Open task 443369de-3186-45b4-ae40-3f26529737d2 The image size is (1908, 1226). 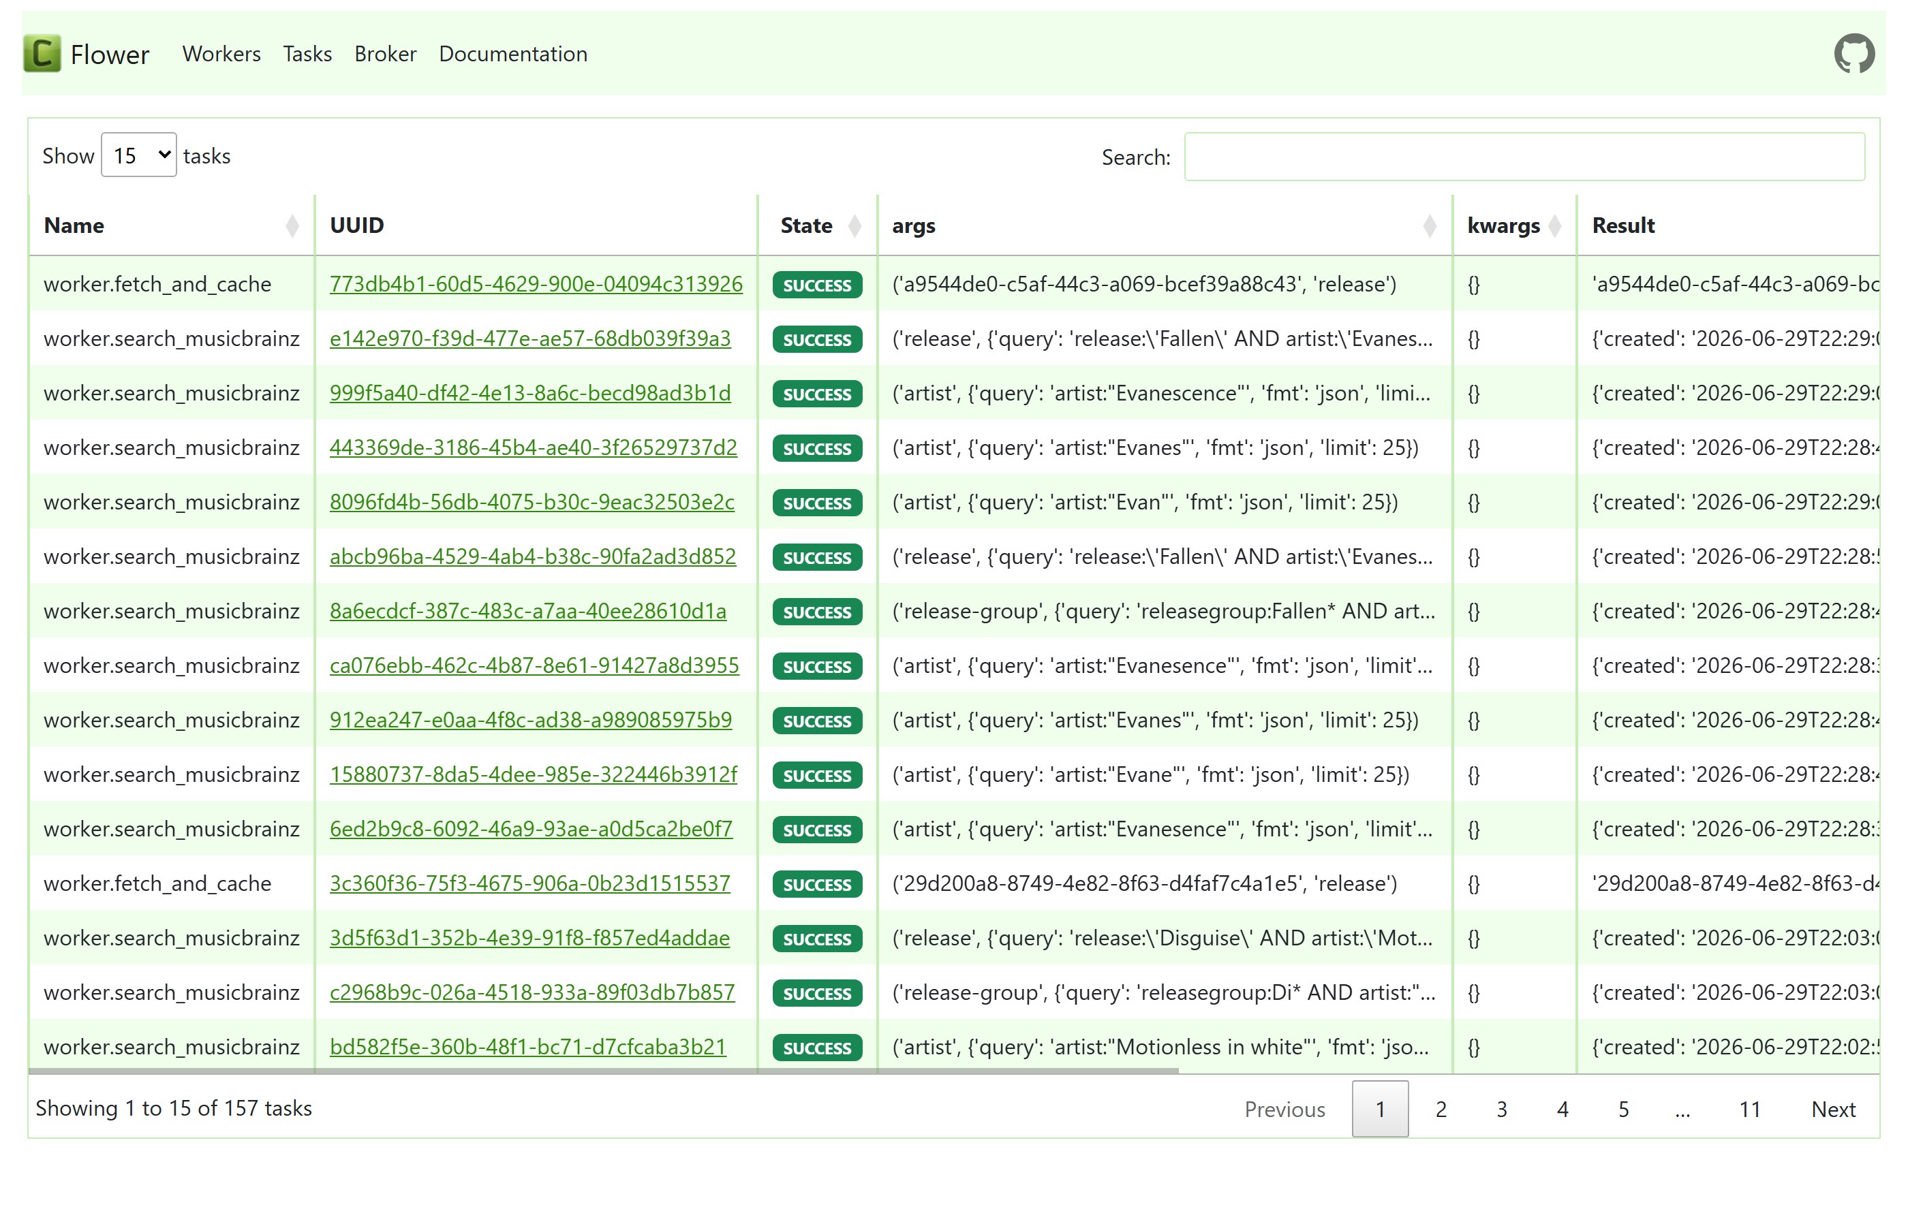point(534,447)
